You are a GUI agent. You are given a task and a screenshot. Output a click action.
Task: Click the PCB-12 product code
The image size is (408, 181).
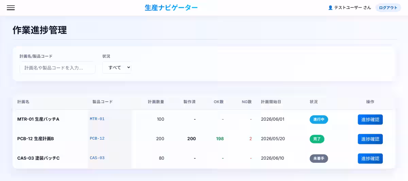[x=97, y=138]
